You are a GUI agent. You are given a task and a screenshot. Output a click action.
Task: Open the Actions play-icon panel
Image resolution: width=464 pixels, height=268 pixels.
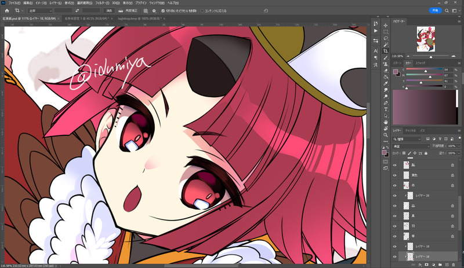[375, 31]
